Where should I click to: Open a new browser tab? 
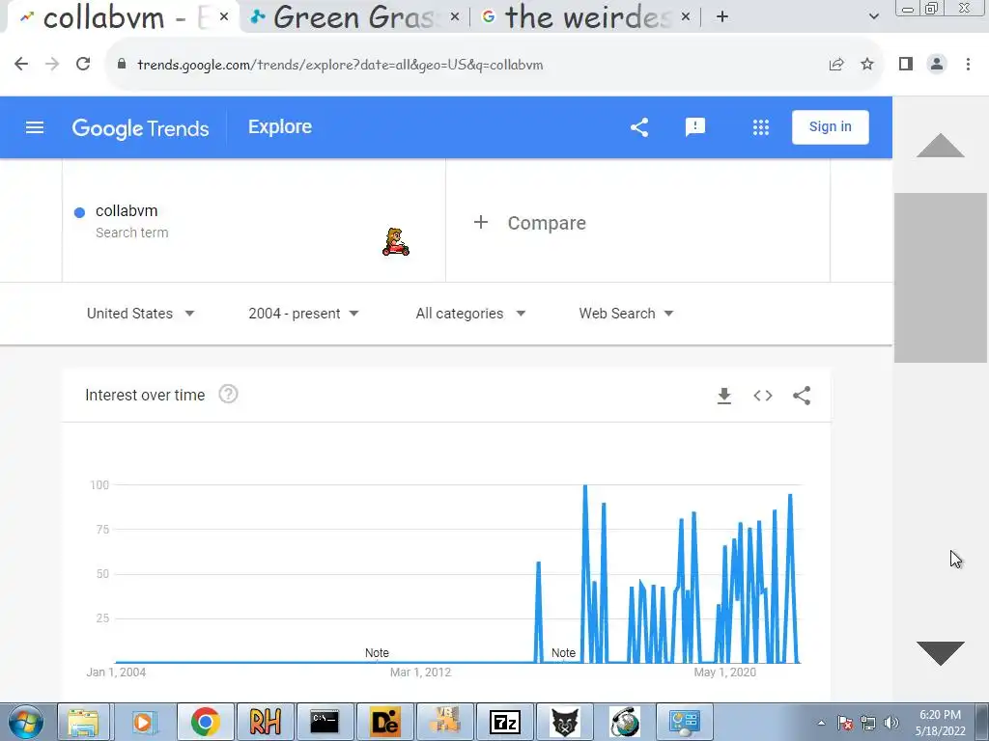pyautogui.click(x=722, y=17)
